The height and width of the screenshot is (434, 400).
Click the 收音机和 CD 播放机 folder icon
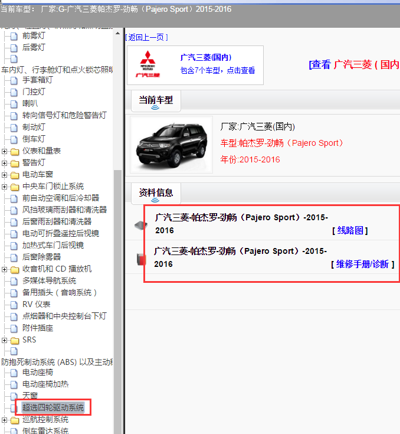coord(15,269)
